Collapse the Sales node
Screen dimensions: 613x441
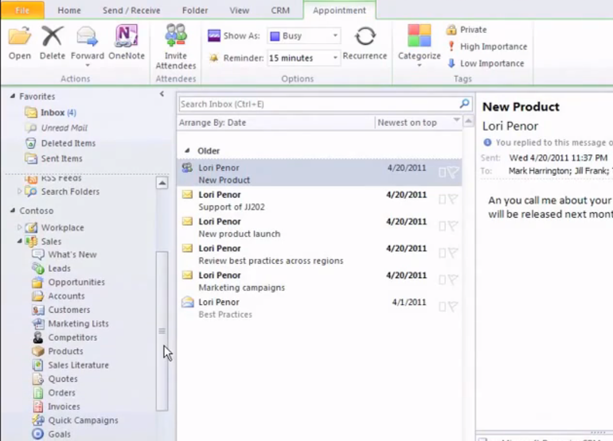pos(19,241)
